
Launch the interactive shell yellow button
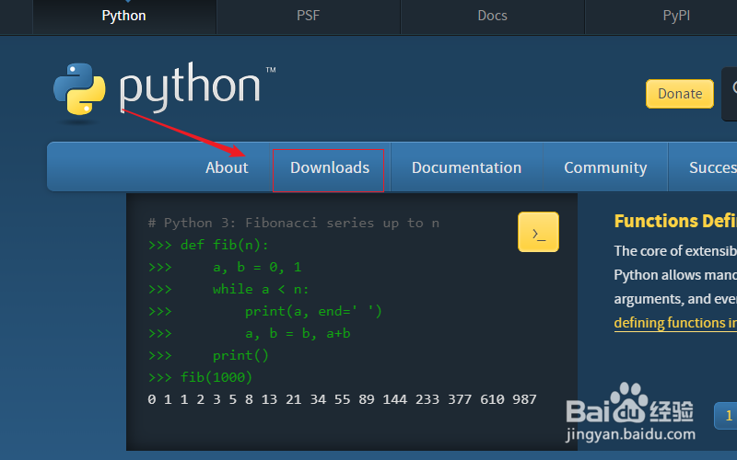(538, 232)
